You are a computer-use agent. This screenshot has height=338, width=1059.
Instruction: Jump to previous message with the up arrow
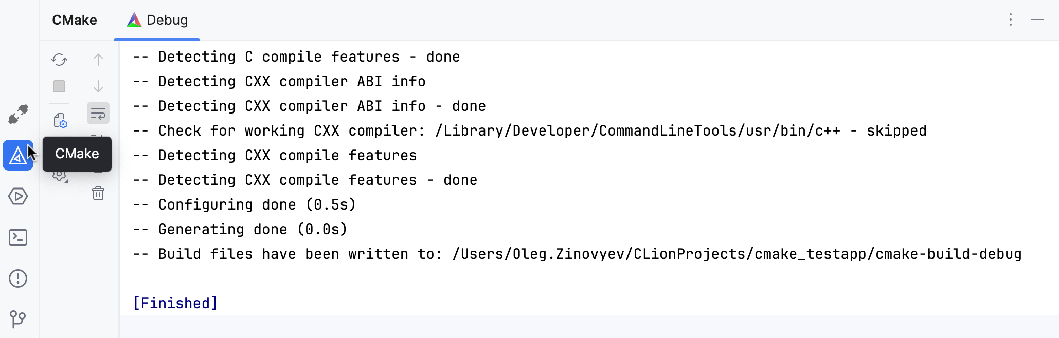pyautogui.click(x=98, y=60)
